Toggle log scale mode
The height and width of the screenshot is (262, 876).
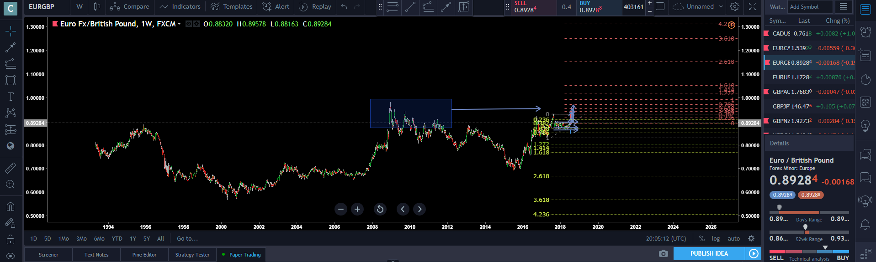coord(716,238)
